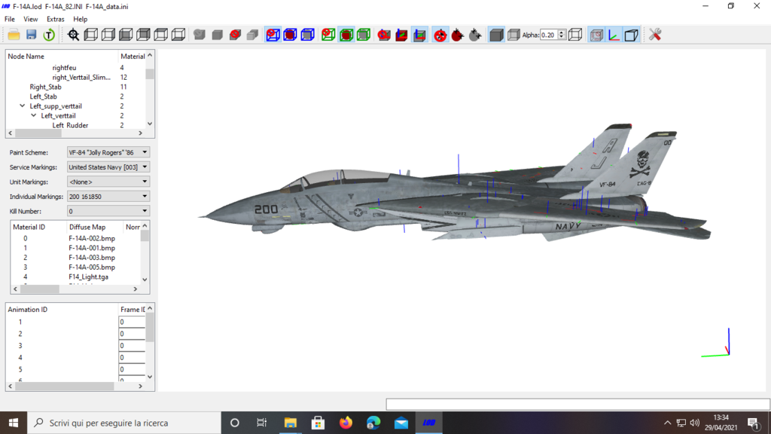
Task: Toggle the gray cube with axes icon
Action: [x=419, y=35]
